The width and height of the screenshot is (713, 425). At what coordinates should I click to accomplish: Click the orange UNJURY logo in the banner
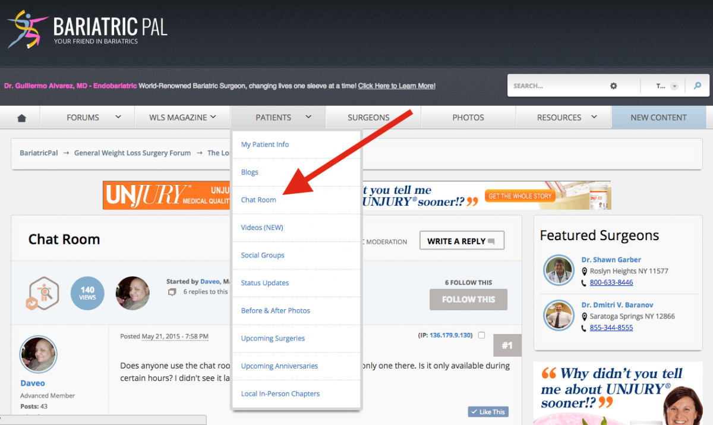point(149,196)
